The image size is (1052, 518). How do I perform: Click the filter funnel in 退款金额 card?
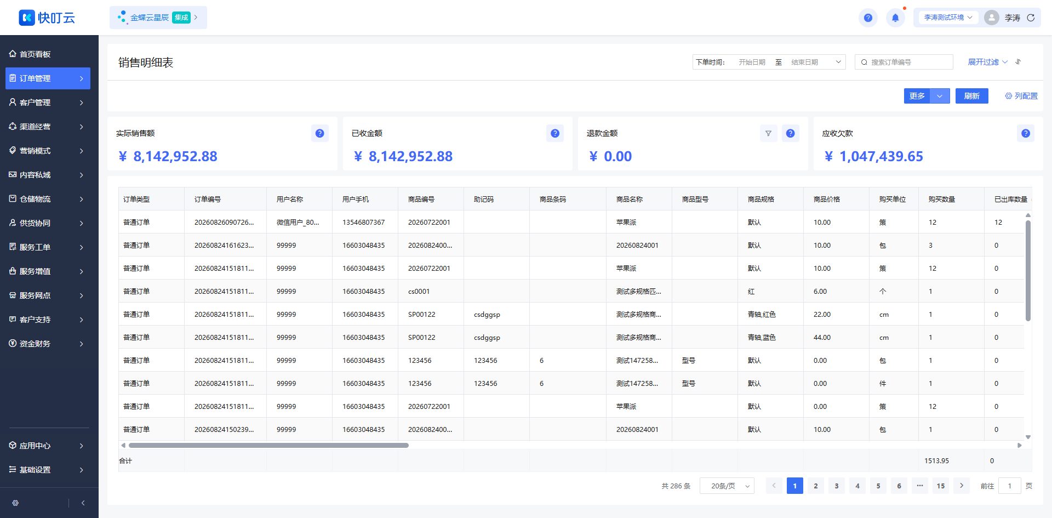[768, 133]
